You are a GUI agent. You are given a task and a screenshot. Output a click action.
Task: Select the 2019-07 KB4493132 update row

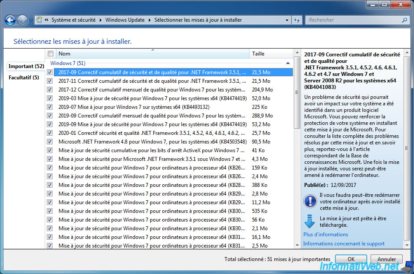pyautogui.click(x=173, y=107)
